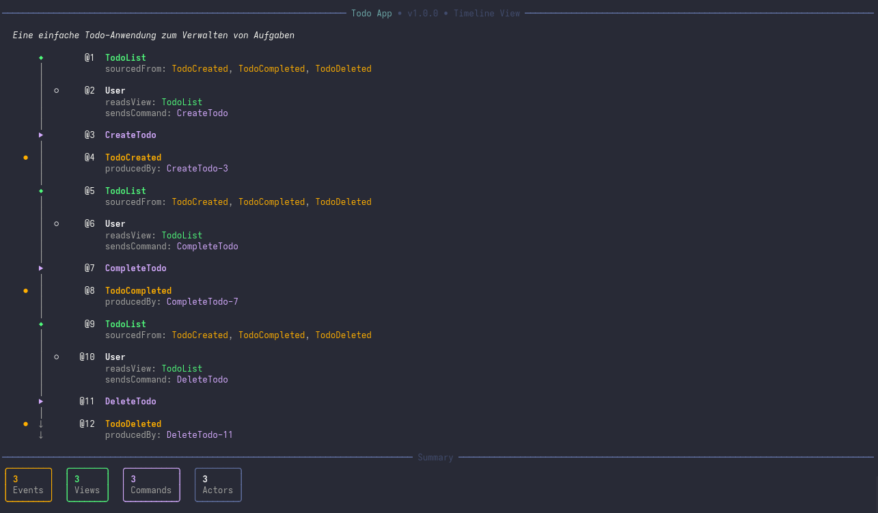Select the yellow event dot next to TodoCreated @4

click(x=25, y=157)
